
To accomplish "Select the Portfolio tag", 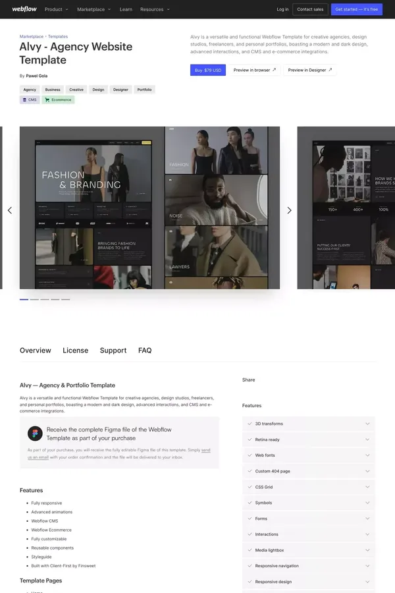I will pyautogui.click(x=144, y=90).
